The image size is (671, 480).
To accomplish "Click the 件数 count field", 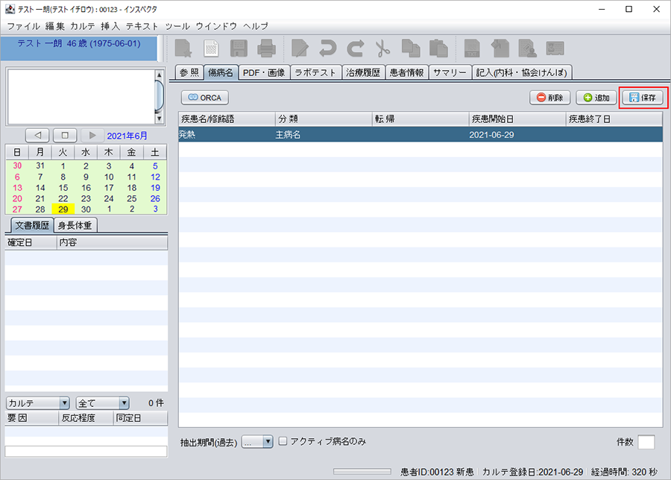I will [x=646, y=442].
